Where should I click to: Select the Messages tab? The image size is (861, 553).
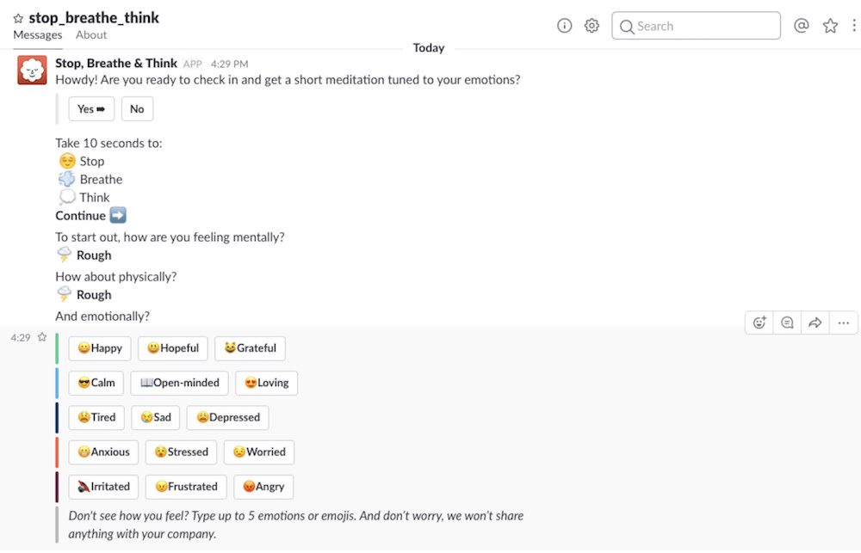[x=38, y=35]
